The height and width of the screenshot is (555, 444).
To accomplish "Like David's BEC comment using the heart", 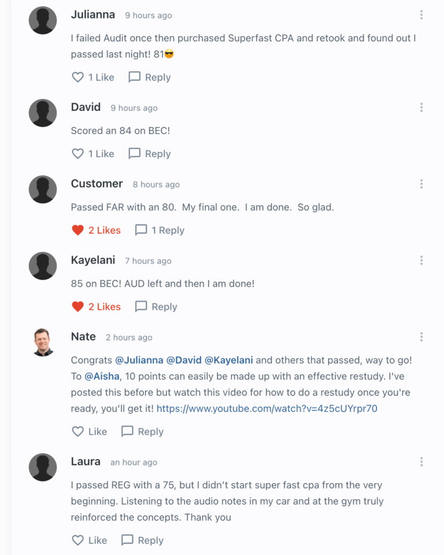I will (x=77, y=154).
